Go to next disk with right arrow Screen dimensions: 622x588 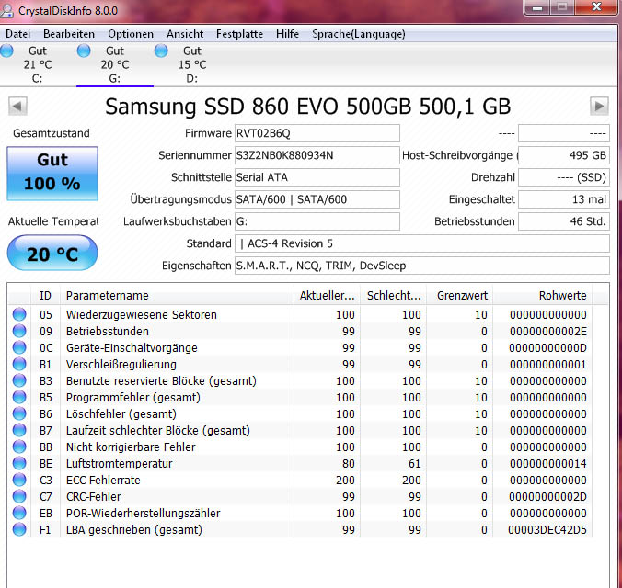click(x=599, y=107)
